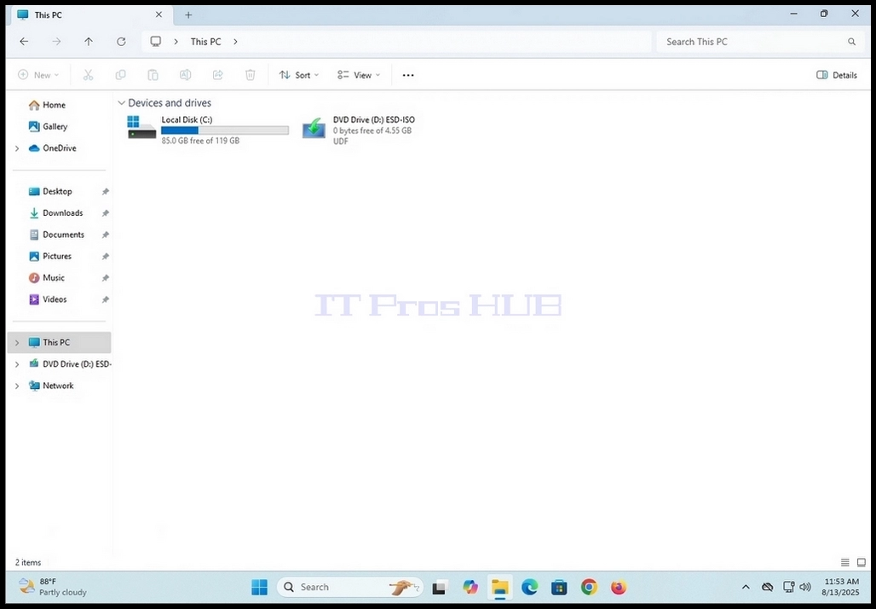This screenshot has height=609, width=876.
Task: Open Task View from the taskbar
Action: tap(440, 587)
